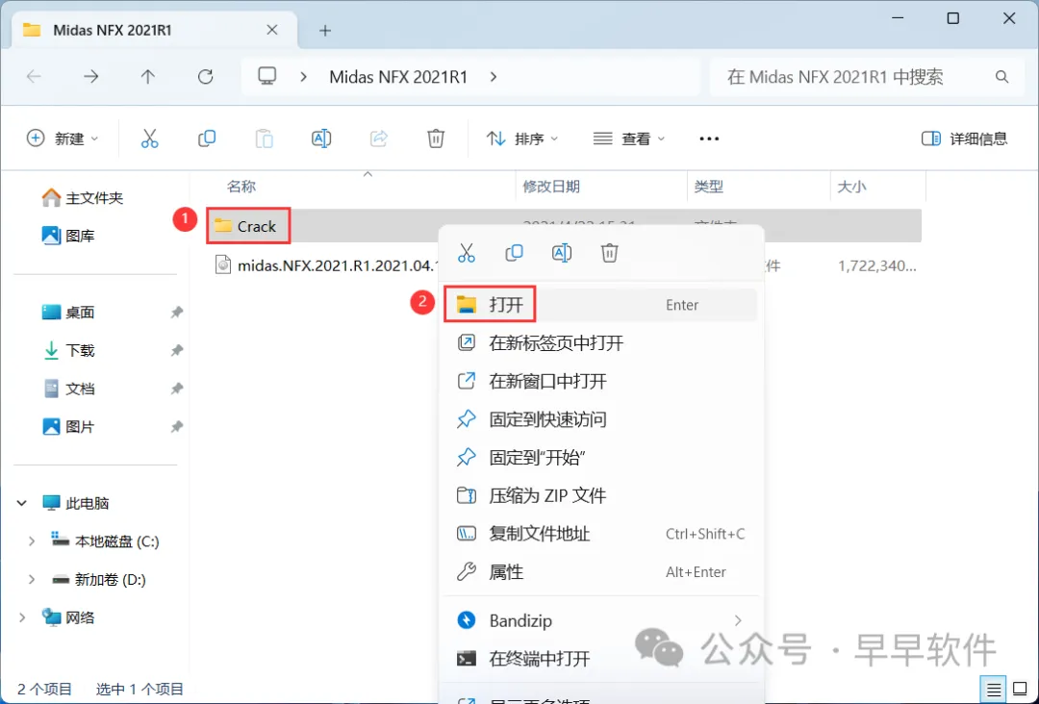1039x704 pixels.
Task: Click the Share icon in the toolbar
Action: tap(378, 138)
